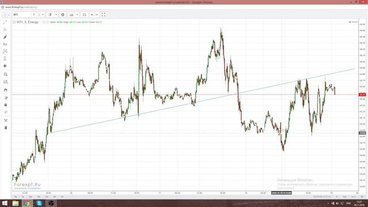Open the indicators menu button
The height and width of the screenshot is (207, 368).
click(71, 14)
